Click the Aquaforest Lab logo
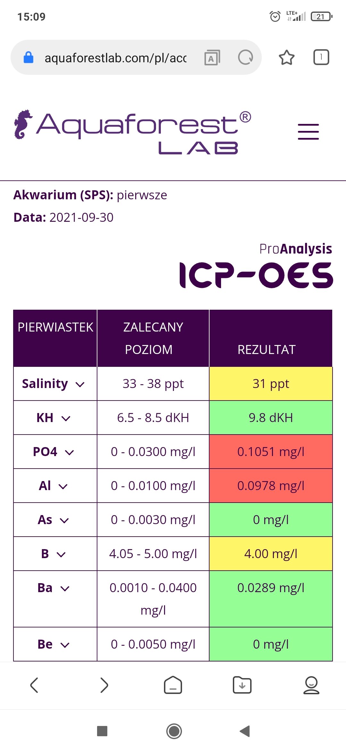 [133, 132]
